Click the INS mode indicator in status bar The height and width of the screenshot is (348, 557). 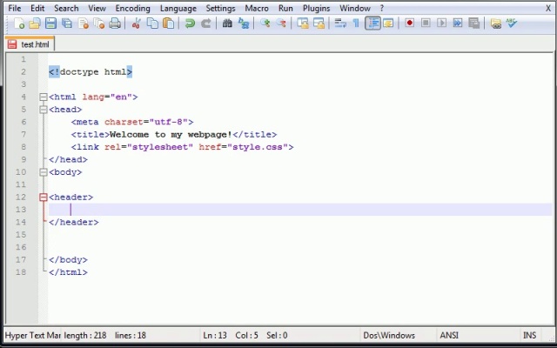529,335
